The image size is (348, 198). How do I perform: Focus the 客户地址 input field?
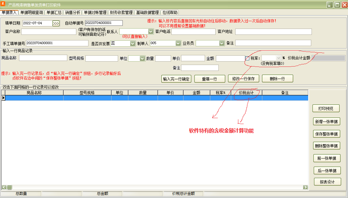click(x=274, y=32)
